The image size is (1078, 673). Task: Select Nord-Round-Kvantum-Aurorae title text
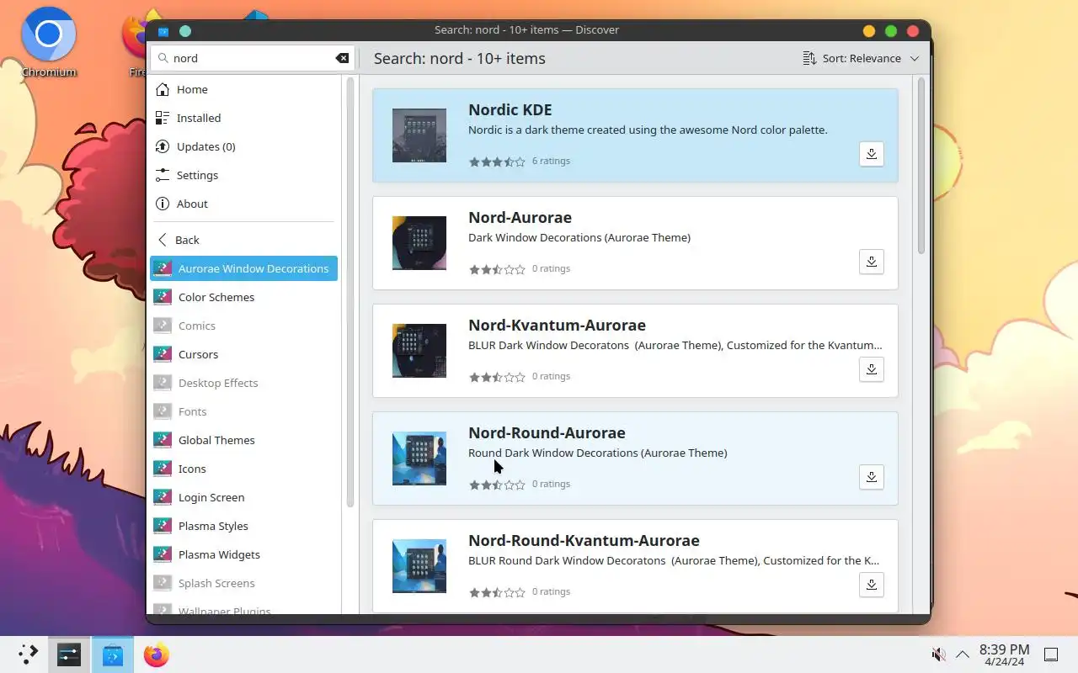coord(584,541)
